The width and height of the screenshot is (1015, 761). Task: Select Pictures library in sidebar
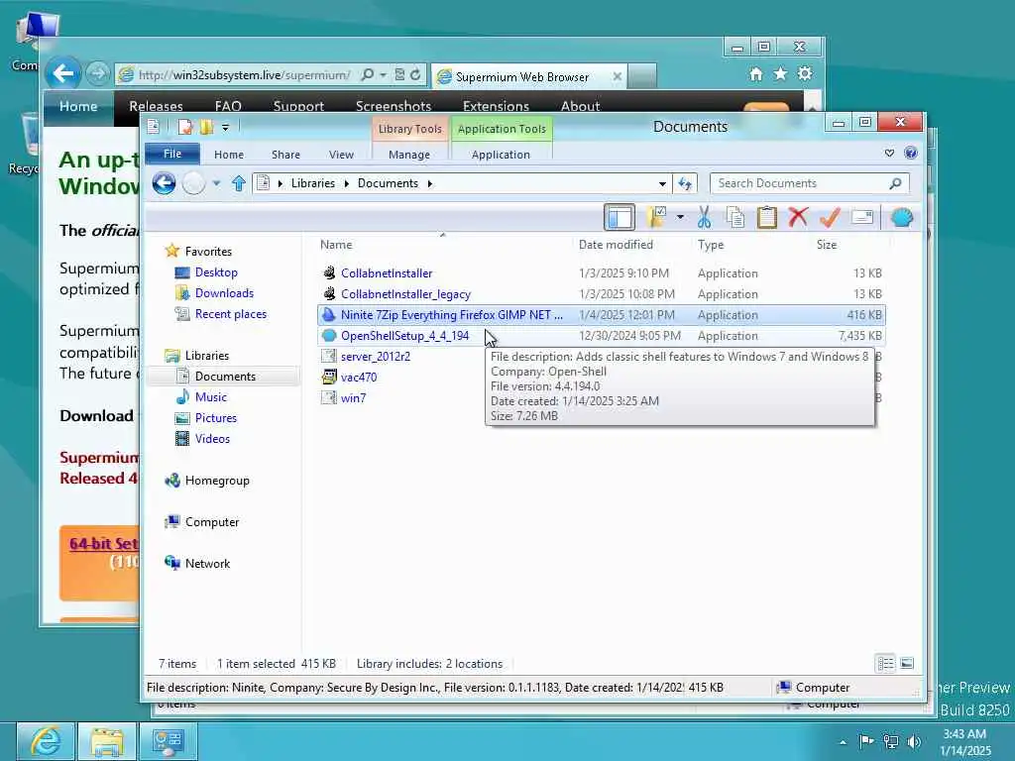click(216, 418)
